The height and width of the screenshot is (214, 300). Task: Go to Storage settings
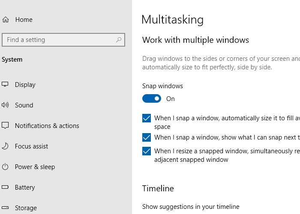pos(26,208)
